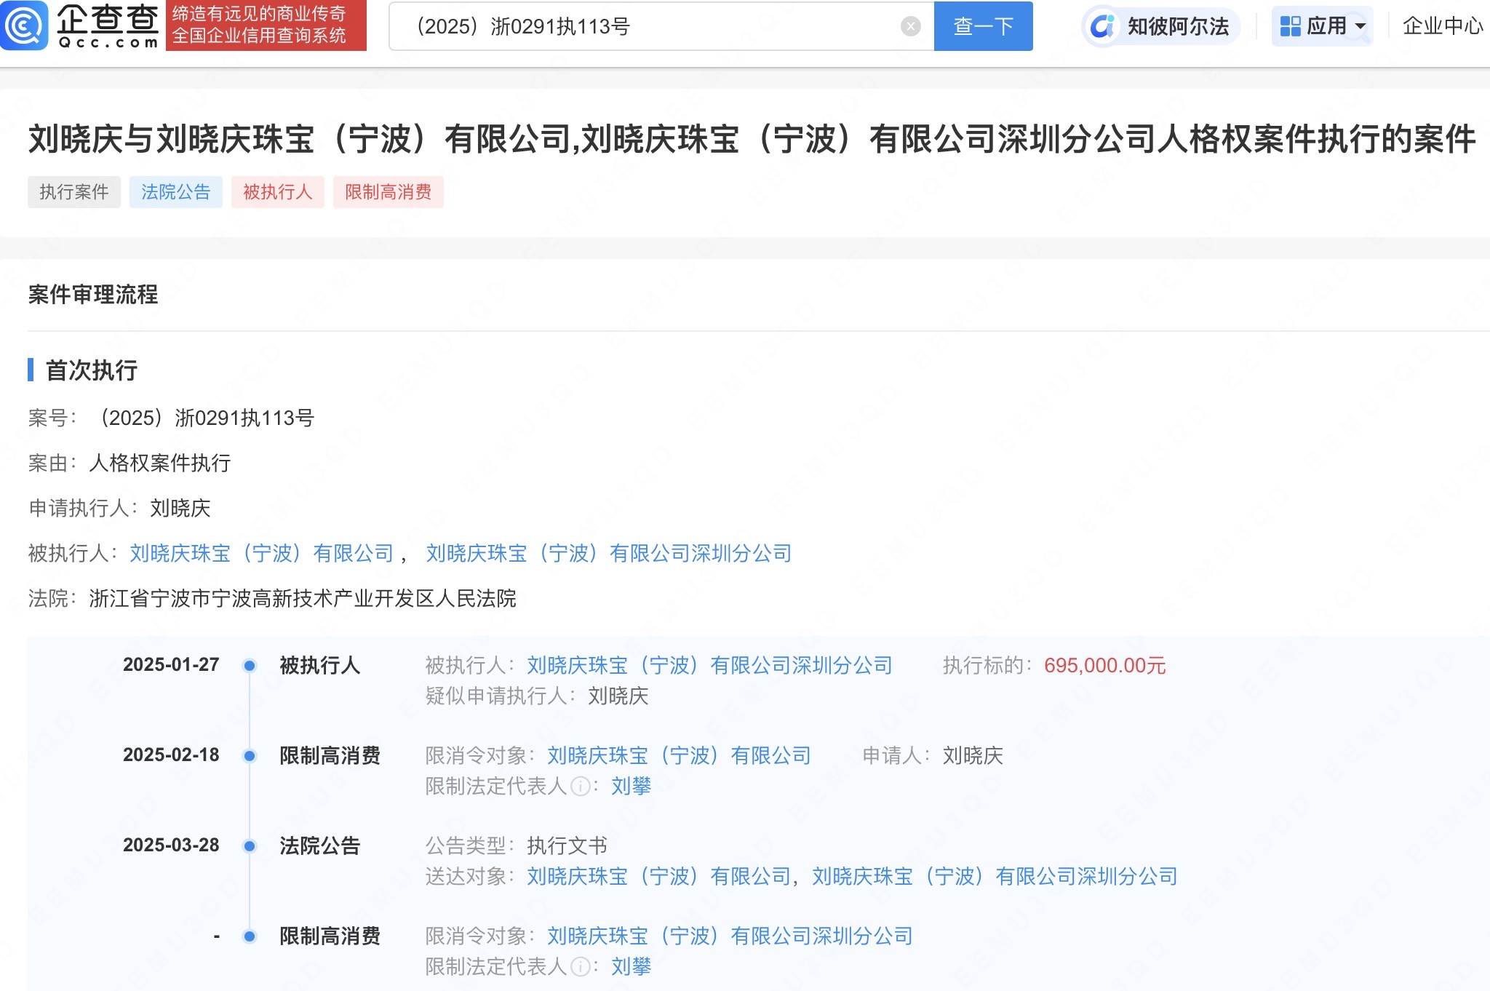The image size is (1490, 991).
Task: Clear the search box text
Action: click(910, 27)
